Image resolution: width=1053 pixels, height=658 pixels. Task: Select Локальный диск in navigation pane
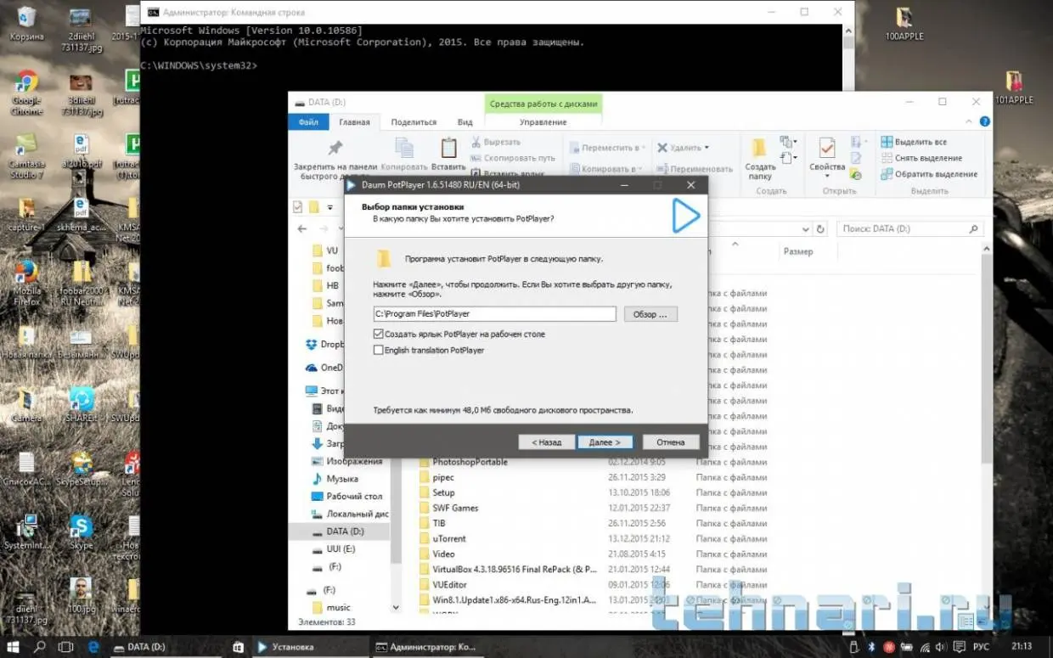348,514
